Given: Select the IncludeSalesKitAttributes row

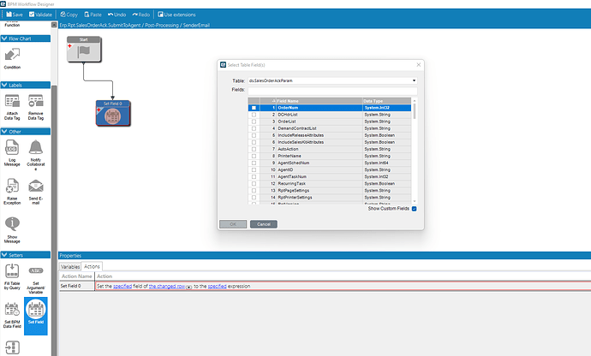Looking at the screenshot, I should (330, 142).
